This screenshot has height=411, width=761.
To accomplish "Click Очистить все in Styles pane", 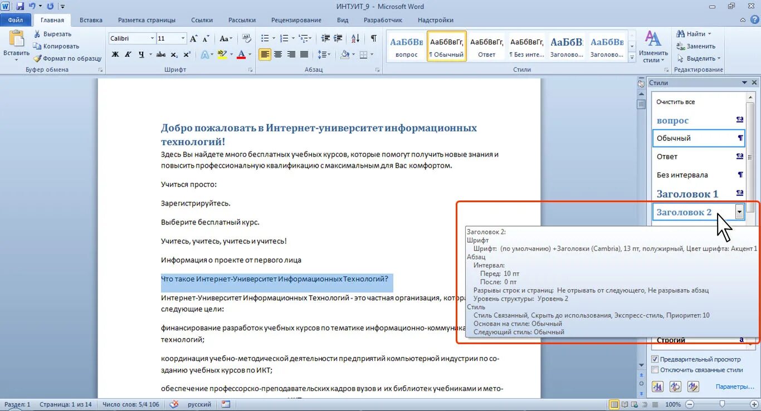I will pos(675,102).
